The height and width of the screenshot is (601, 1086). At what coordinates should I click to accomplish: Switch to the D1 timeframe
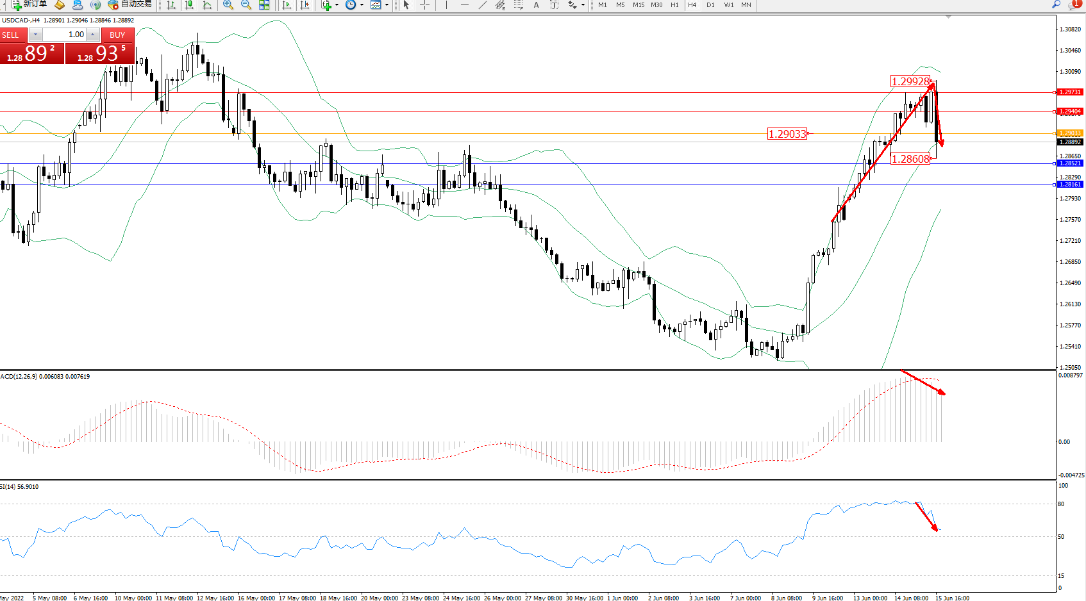coord(710,5)
